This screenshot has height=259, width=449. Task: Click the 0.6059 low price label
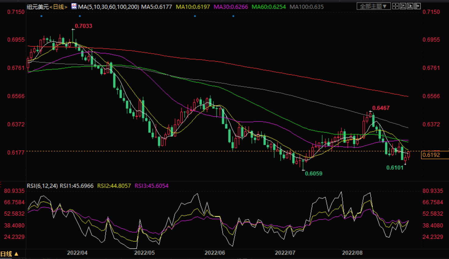click(x=313, y=174)
